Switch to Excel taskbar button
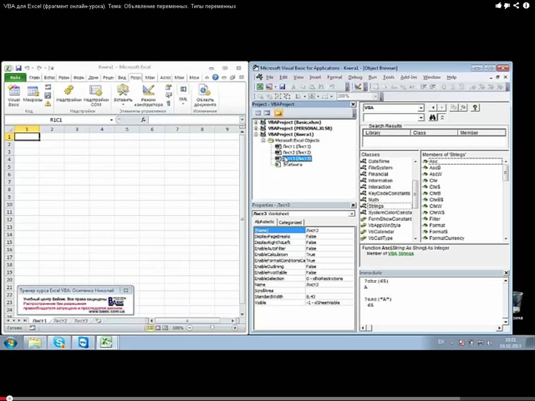Image resolution: width=535 pixels, height=401 pixels. [106, 342]
